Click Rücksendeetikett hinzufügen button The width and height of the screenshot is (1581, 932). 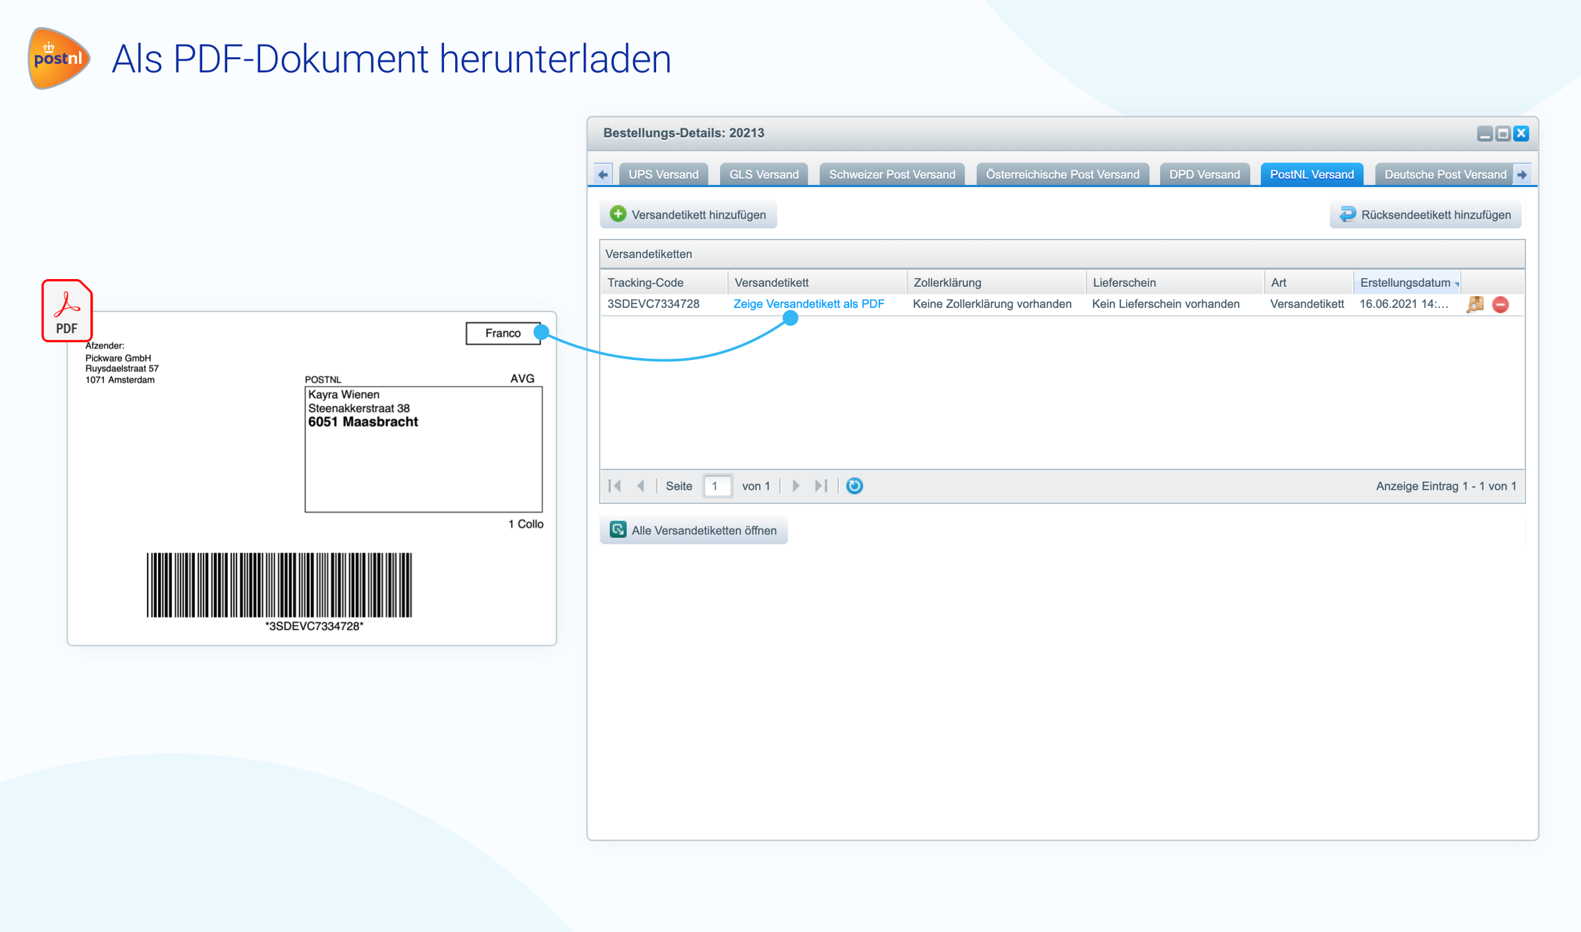1426,215
